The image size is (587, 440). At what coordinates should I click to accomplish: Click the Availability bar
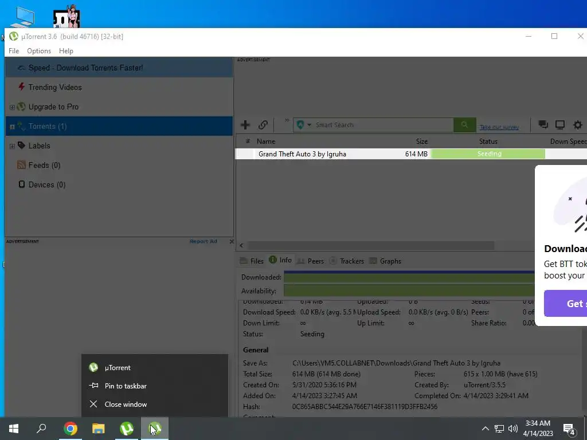409,290
